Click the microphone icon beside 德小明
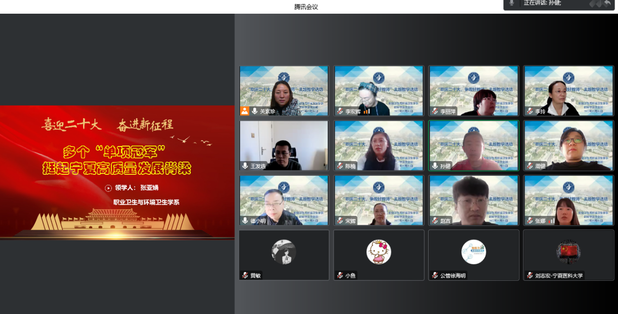The height and width of the screenshot is (314, 618). click(x=245, y=221)
